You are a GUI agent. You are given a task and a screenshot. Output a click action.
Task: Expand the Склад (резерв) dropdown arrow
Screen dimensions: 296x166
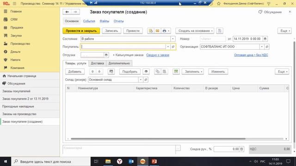pyautogui.click(x=141, y=80)
